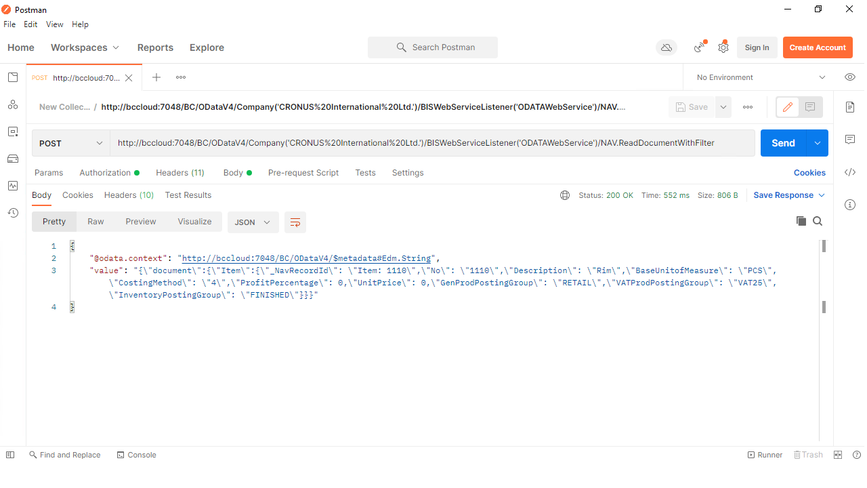867x488 pixels.
Task: Open request Info panel icon
Action: click(x=850, y=205)
